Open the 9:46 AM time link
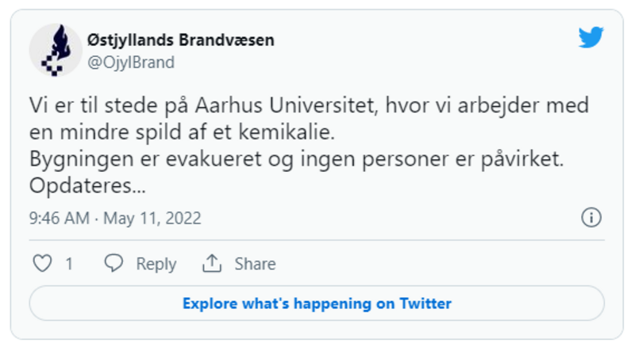 (59, 219)
